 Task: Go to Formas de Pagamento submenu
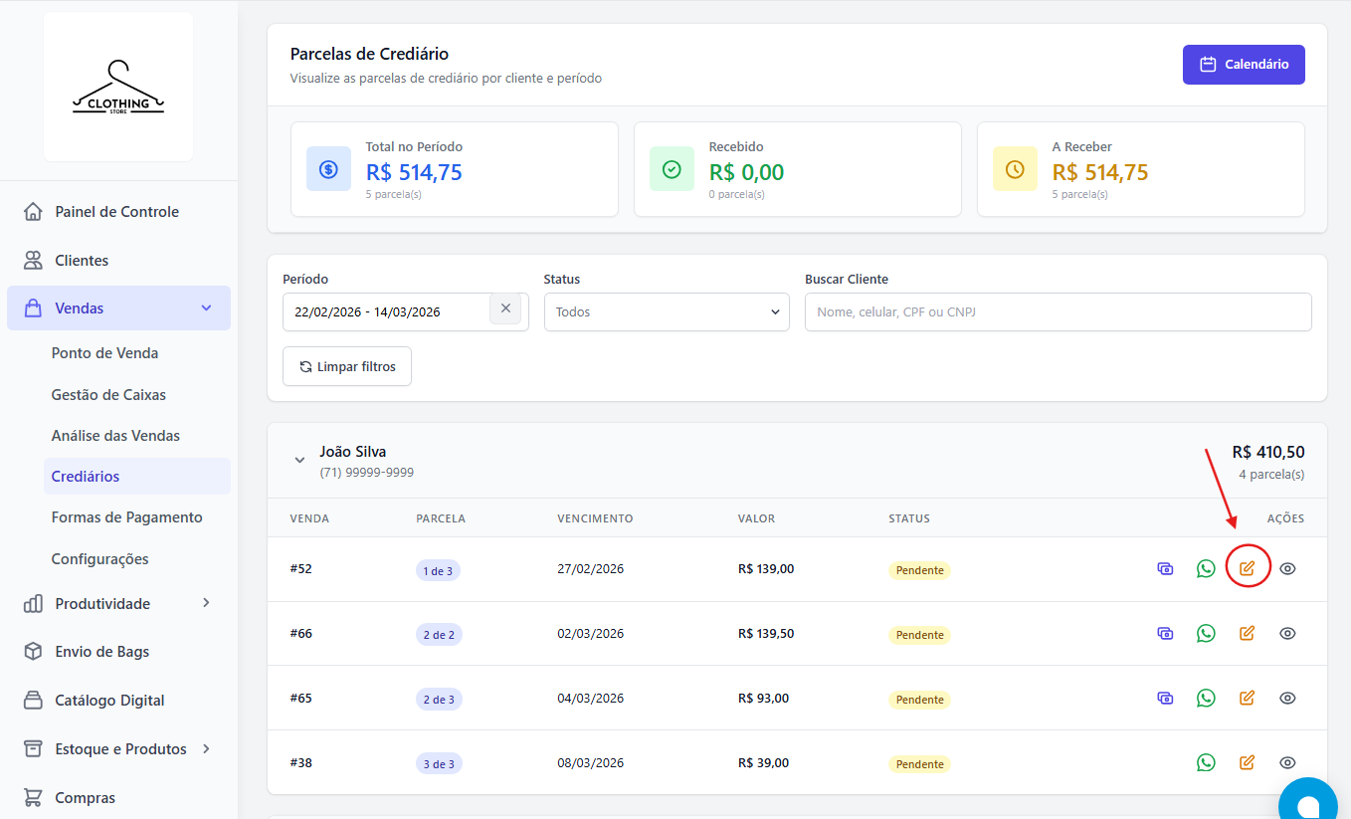coord(126,517)
